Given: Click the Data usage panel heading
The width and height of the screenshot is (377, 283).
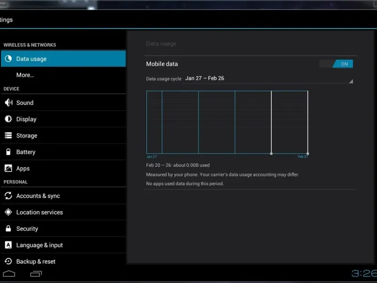Looking at the screenshot, I should click(x=161, y=44).
